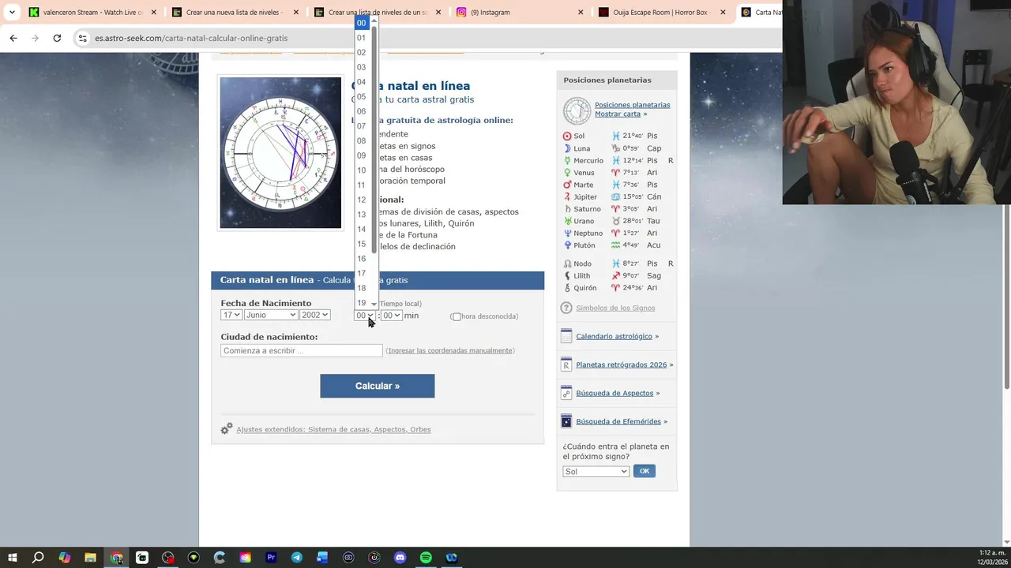Select hour 19 in the open list

point(363,303)
